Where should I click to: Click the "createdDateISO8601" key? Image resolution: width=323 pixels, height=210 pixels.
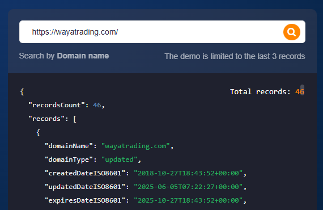point(85,173)
